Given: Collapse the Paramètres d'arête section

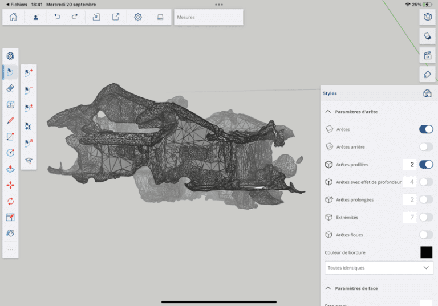Looking at the screenshot, I should tap(328, 112).
